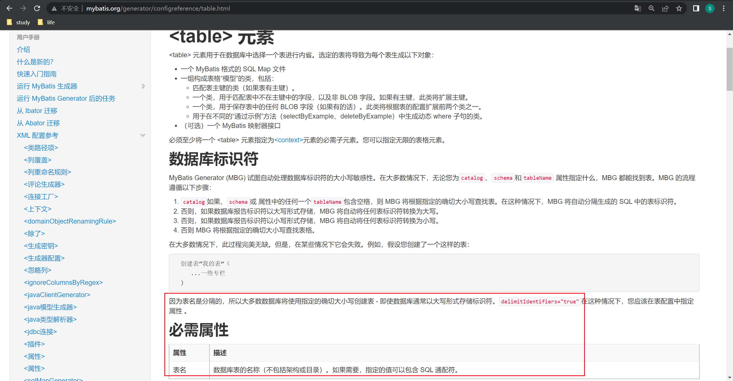Click the page vertical scrollbar thumb
This screenshot has height=381, width=733.
(x=730, y=69)
